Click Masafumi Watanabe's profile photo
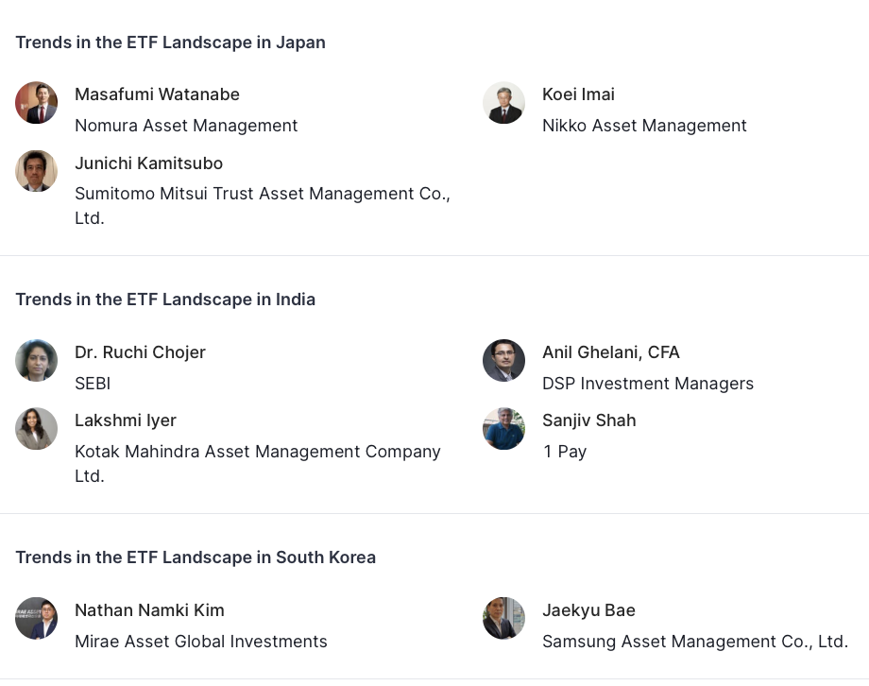 [x=37, y=103]
